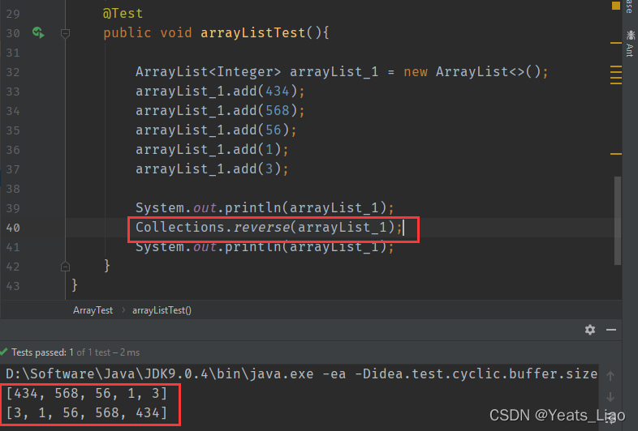Click arrayList_1.add(568) line

tap(220, 111)
